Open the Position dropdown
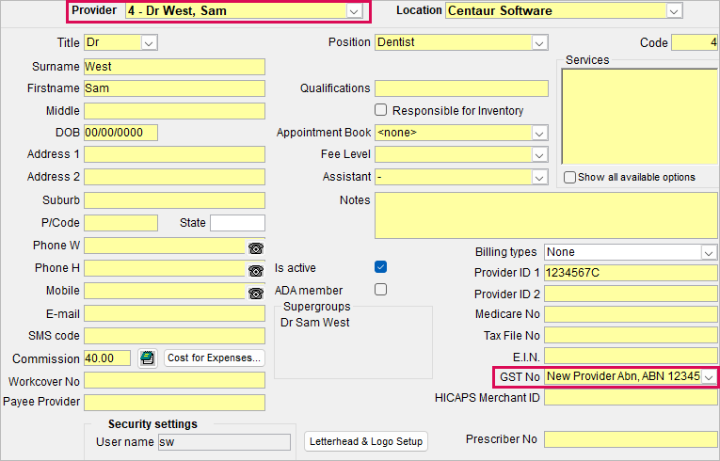Viewport: 720px width, 461px height. 539,42
